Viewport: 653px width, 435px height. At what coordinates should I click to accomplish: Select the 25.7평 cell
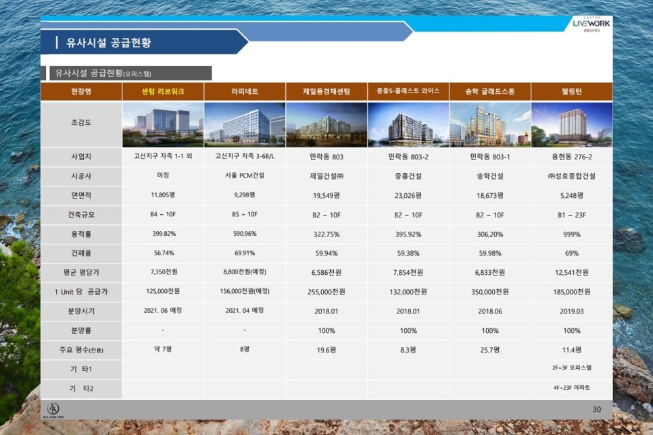489,350
